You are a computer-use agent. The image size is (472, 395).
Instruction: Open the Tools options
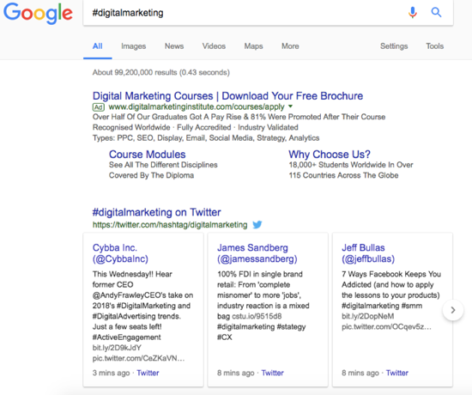tap(435, 46)
